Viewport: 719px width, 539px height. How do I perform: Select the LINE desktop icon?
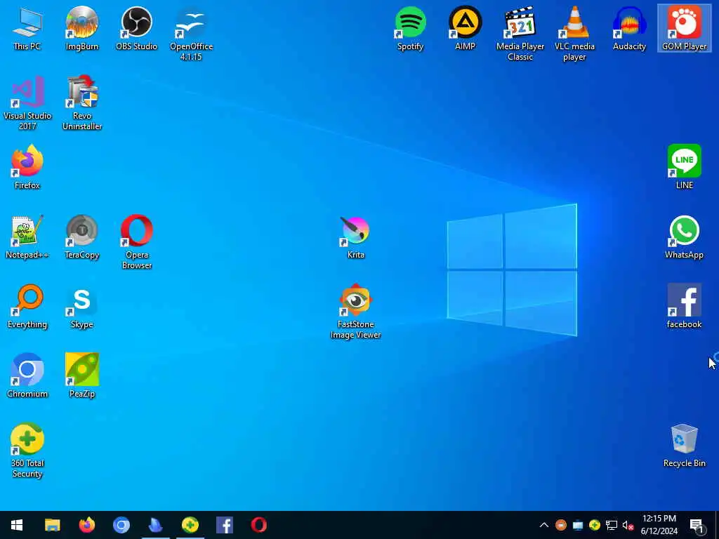pyautogui.click(x=684, y=167)
